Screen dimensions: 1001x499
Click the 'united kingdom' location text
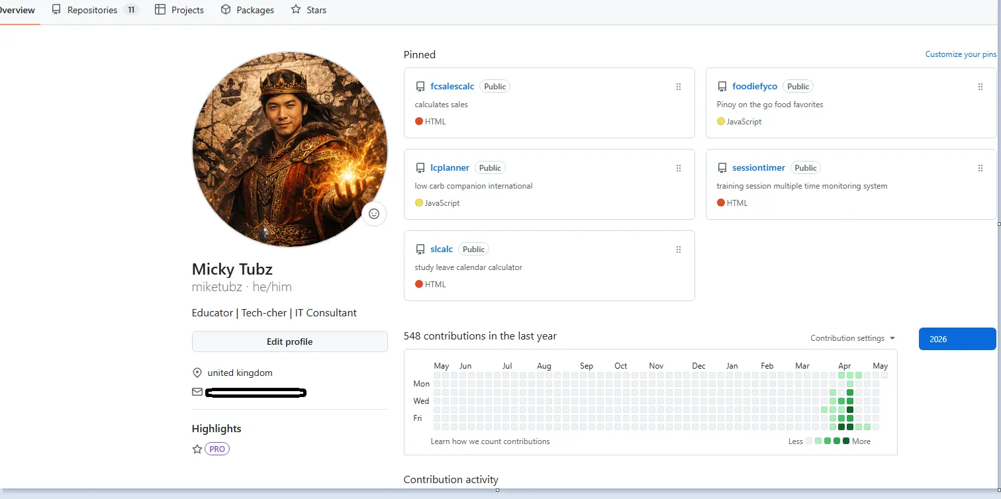pyautogui.click(x=240, y=373)
